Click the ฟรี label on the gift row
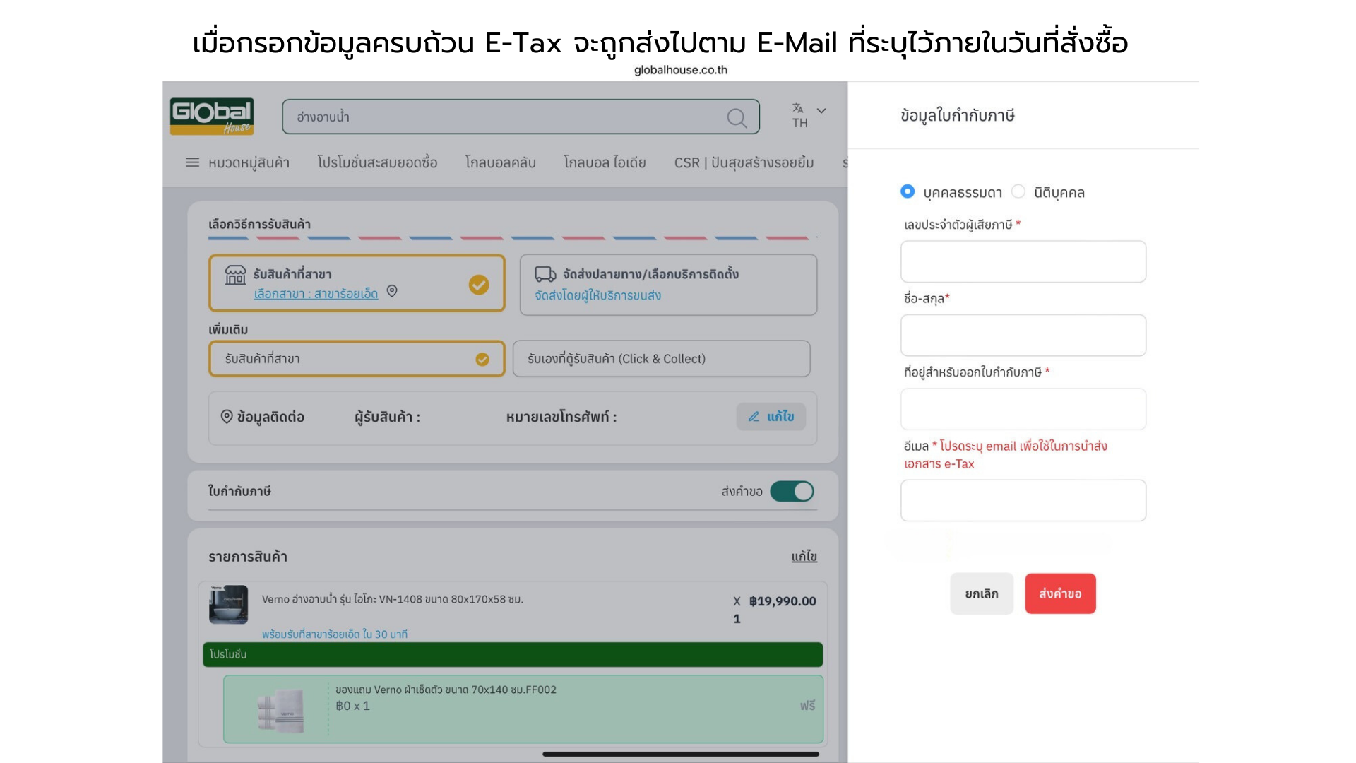1356x763 pixels. coord(807,706)
